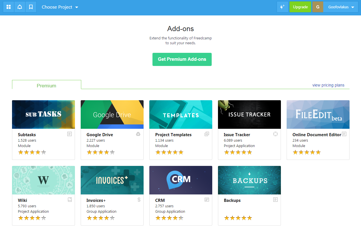
Task: Open the CRM add-on title
Action: tap(160, 200)
